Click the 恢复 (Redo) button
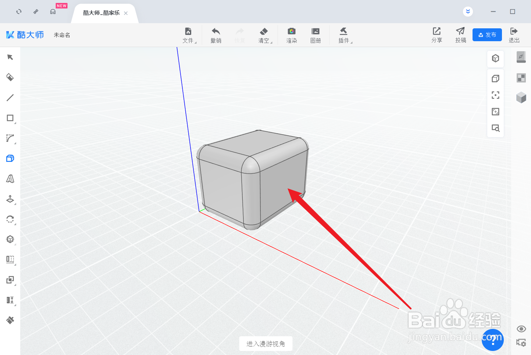The height and width of the screenshot is (355, 531). pos(240,35)
